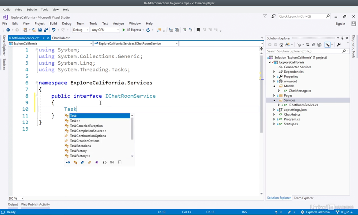Click the Pending Changes Filter clock icon
Screen dimensions: 358x215
(x=299, y=45)
